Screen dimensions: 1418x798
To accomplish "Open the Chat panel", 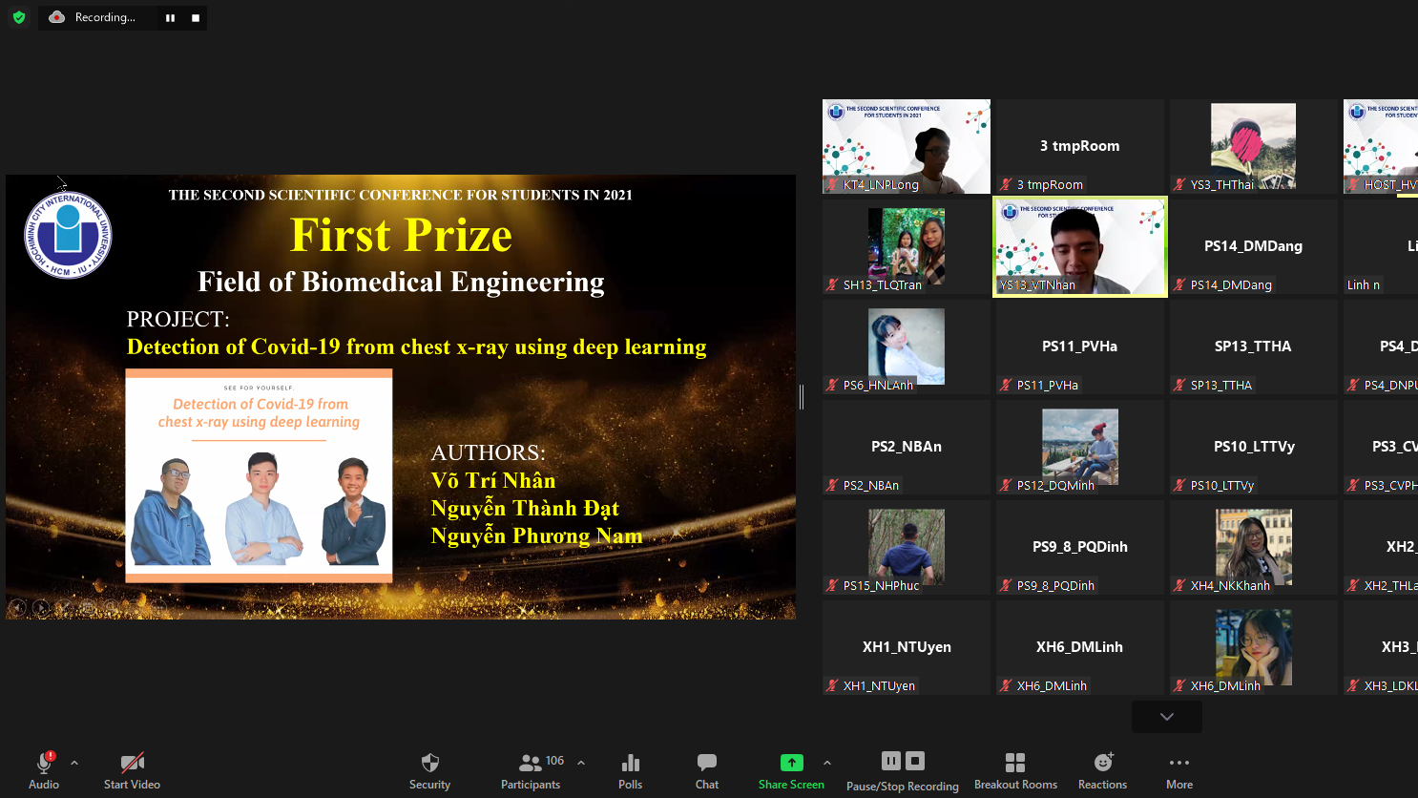I will [x=707, y=770].
